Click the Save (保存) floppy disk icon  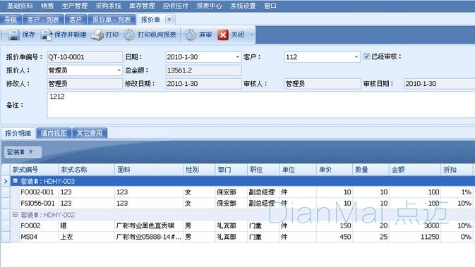coord(13,35)
